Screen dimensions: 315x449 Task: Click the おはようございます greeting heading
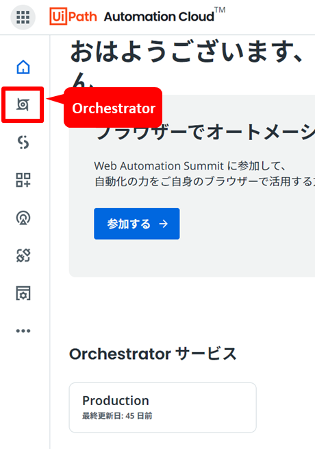187,52
